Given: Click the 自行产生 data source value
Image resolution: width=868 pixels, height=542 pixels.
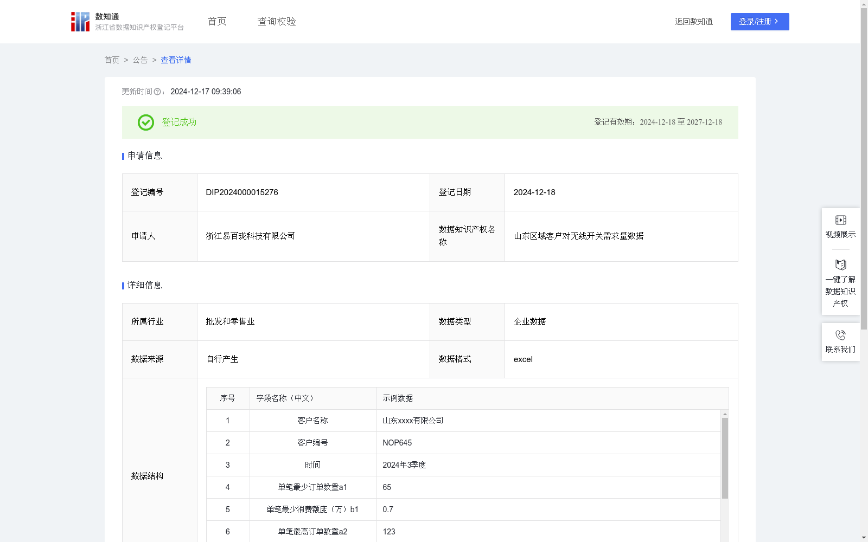Looking at the screenshot, I should click(x=222, y=359).
